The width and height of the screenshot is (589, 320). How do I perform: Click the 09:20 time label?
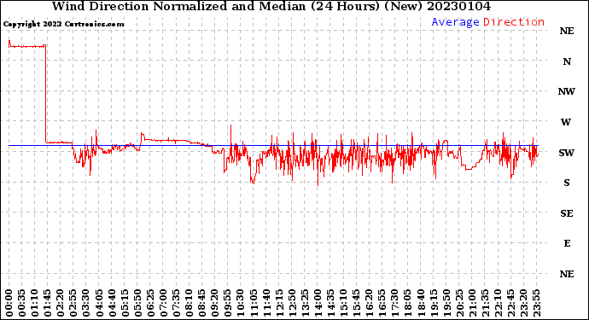[x=215, y=303]
